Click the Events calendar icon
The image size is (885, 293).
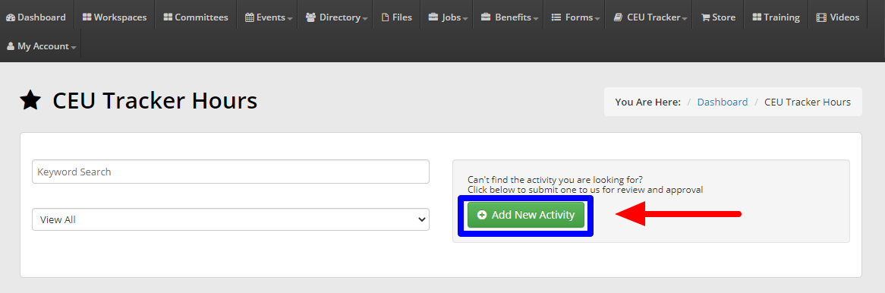coord(250,17)
